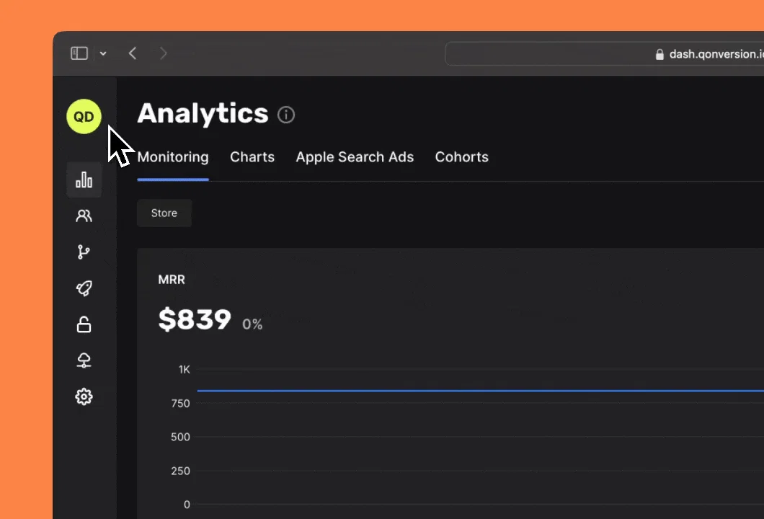This screenshot has height=519, width=764.
Task: Switch to the Monitoring tab
Action: (x=173, y=157)
